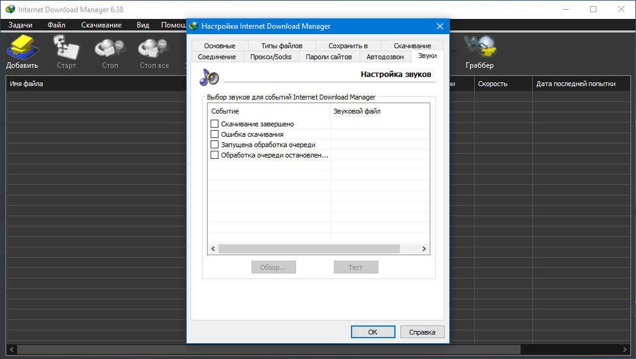Screen dimensions: 636x359
Task: Sort by Дата последней попытки column
Action: pos(581,84)
